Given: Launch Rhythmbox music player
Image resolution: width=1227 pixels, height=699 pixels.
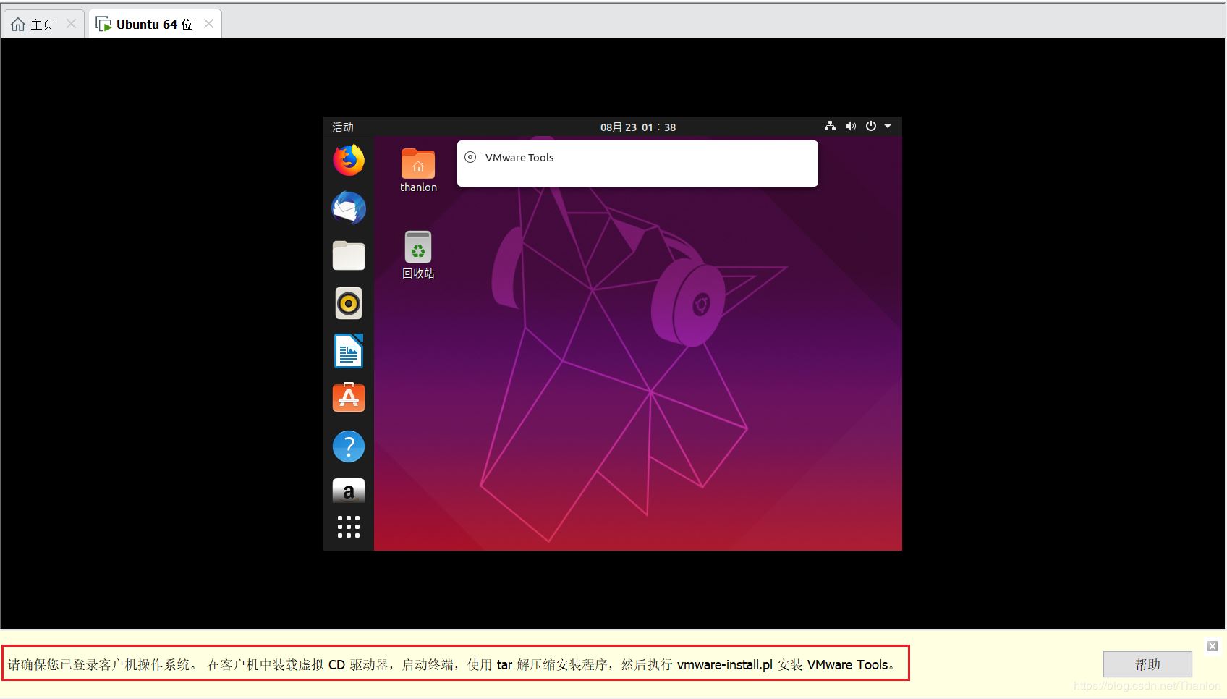Looking at the screenshot, I should point(349,303).
